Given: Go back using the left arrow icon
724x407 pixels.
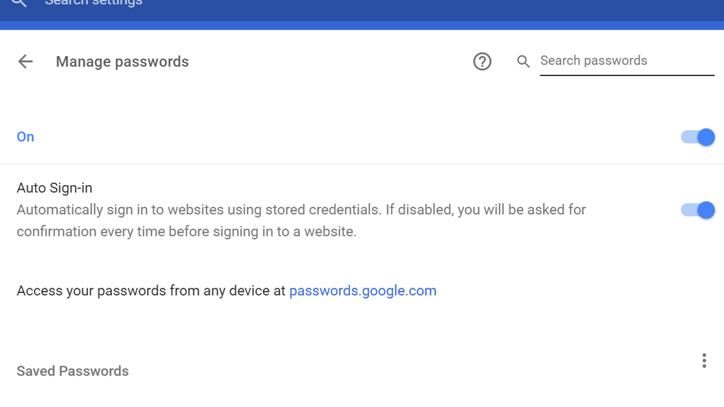Looking at the screenshot, I should pyautogui.click(x=25, y=62).
